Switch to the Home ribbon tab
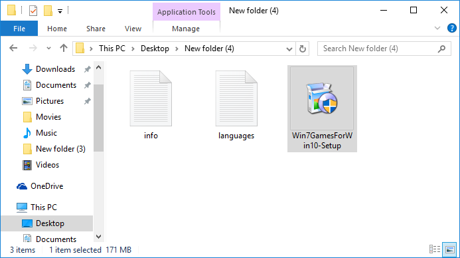 coord(57,29)
